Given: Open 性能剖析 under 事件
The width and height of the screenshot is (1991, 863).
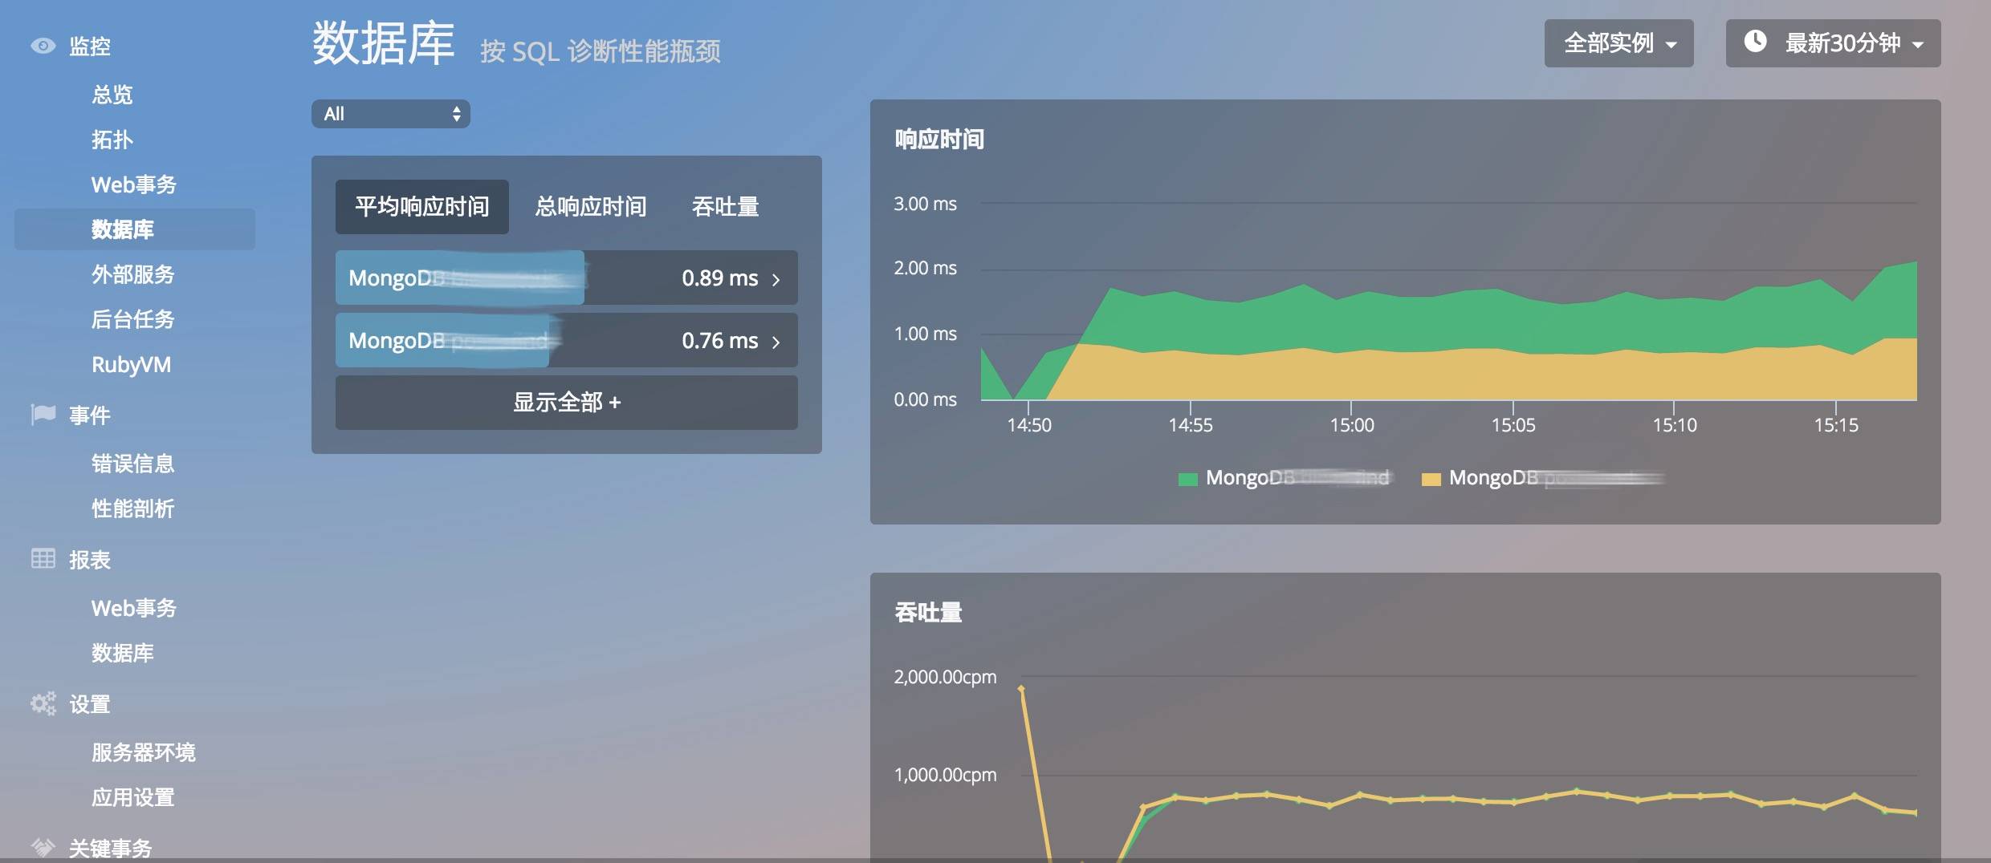Looking at the screenshot, I should pos(133,508).
